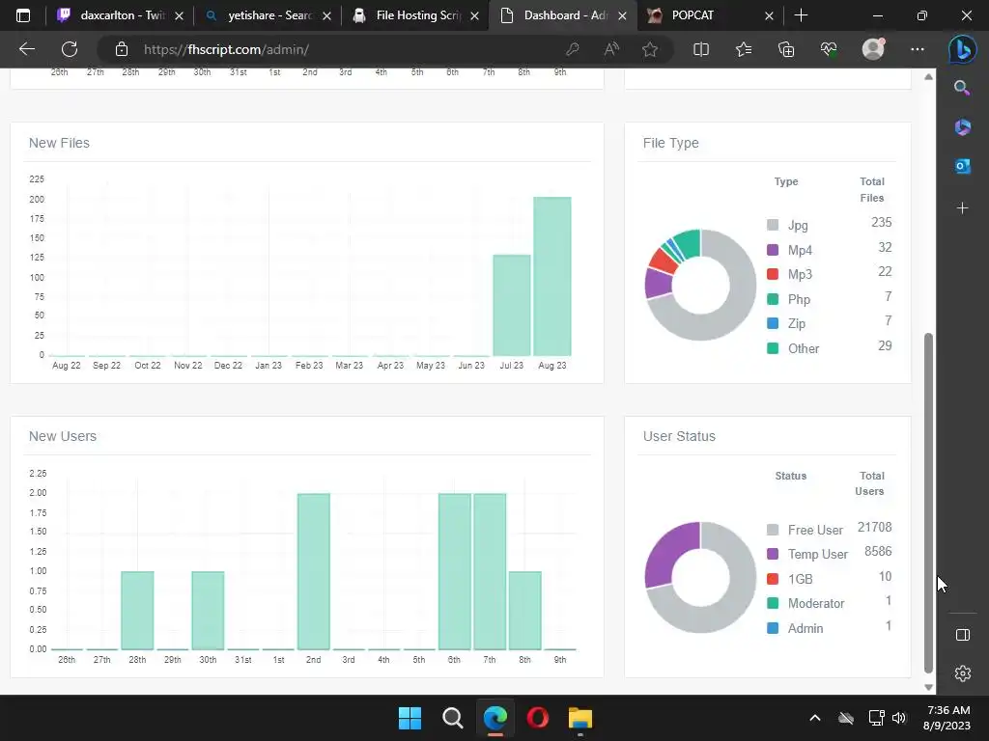Click the scrollbar down arrow
989x741 pixels.
pos(928,687)
